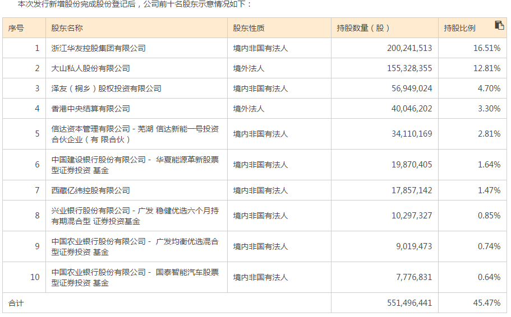Viewport: 511px width, 317px height.
Task: Click the share count 17,857,142
Action: pos(412,190)
